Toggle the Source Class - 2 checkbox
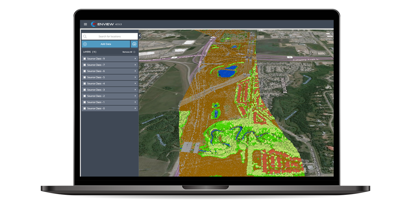Viewport: 411px width, 205px height. (85, 96)
